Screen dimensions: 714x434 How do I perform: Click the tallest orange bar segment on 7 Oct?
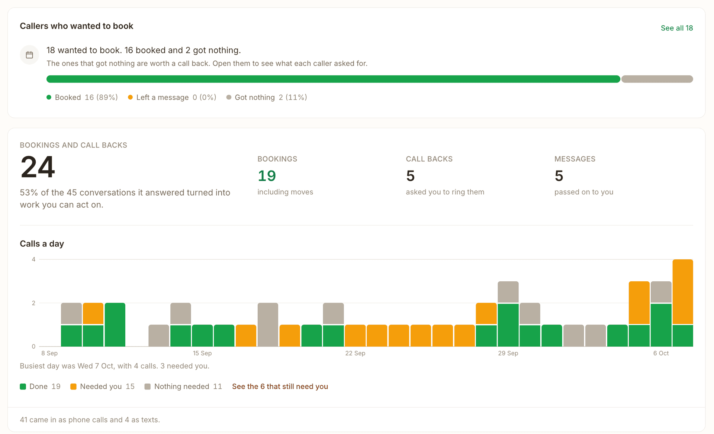click(x=683, y=292)
